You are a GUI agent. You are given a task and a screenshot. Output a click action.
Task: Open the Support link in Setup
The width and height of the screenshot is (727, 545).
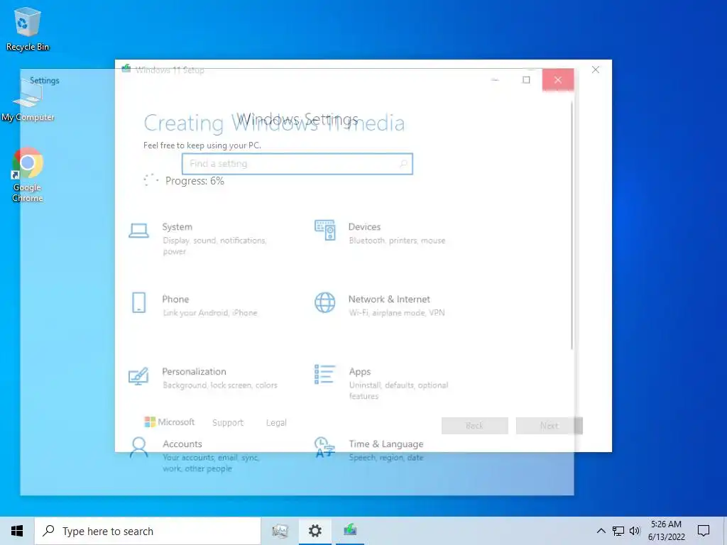pyautogui.click(x=228, y=423)
